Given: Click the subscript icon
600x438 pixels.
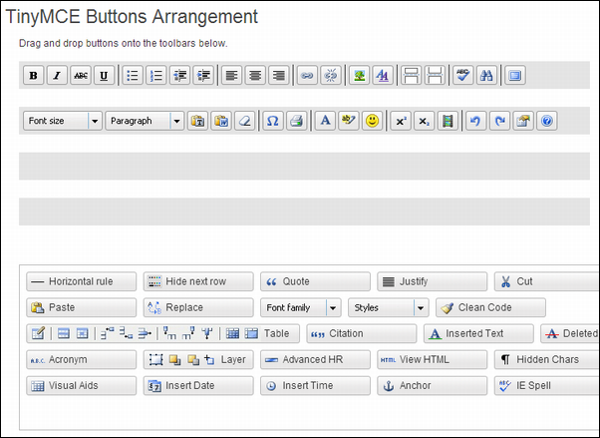Looking at the screenshot, I should click(424, 121).
